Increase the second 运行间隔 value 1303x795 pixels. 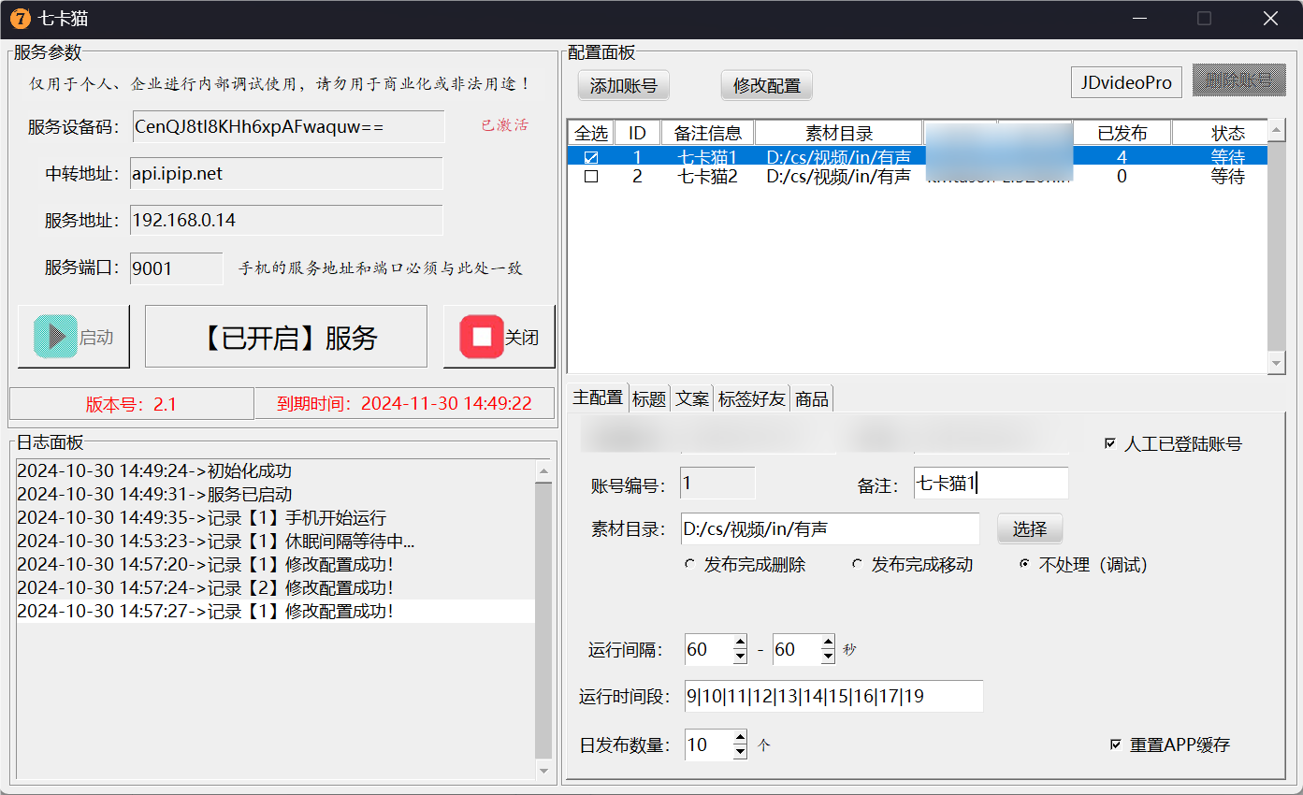click(828, 643)
